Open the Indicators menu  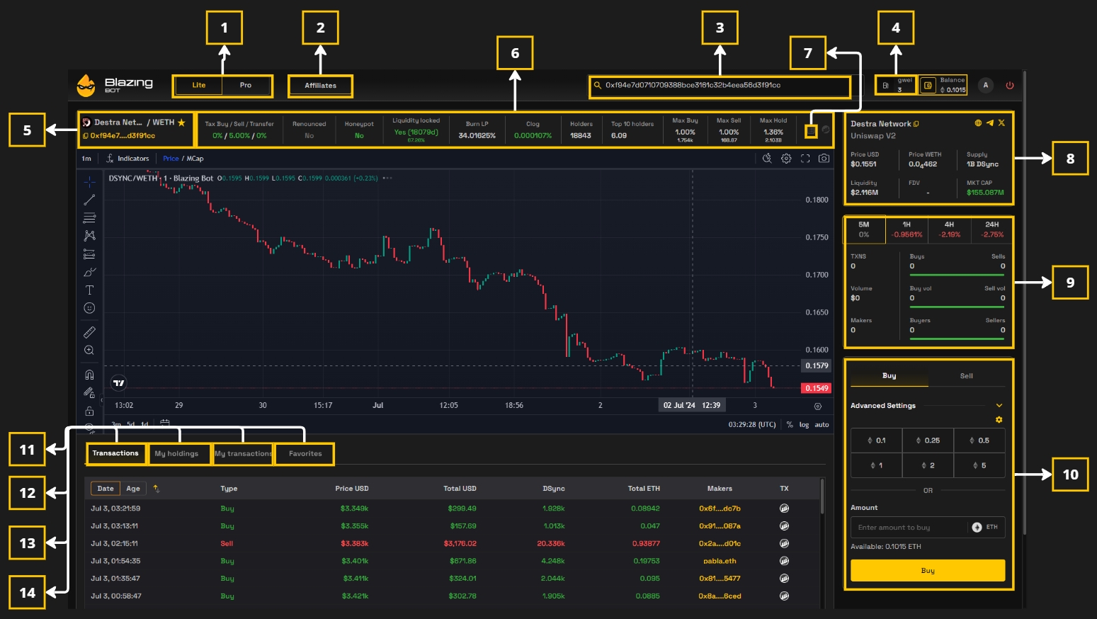[128, 159]
